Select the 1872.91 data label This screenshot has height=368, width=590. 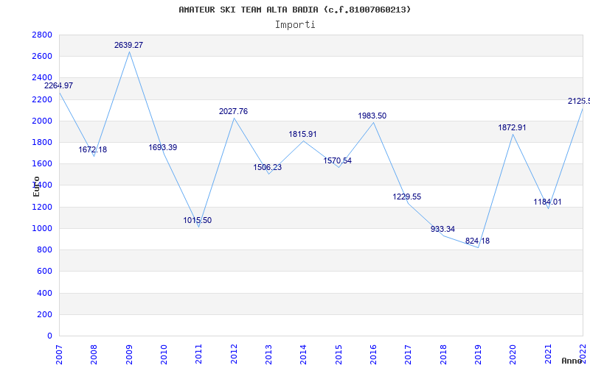512,127
